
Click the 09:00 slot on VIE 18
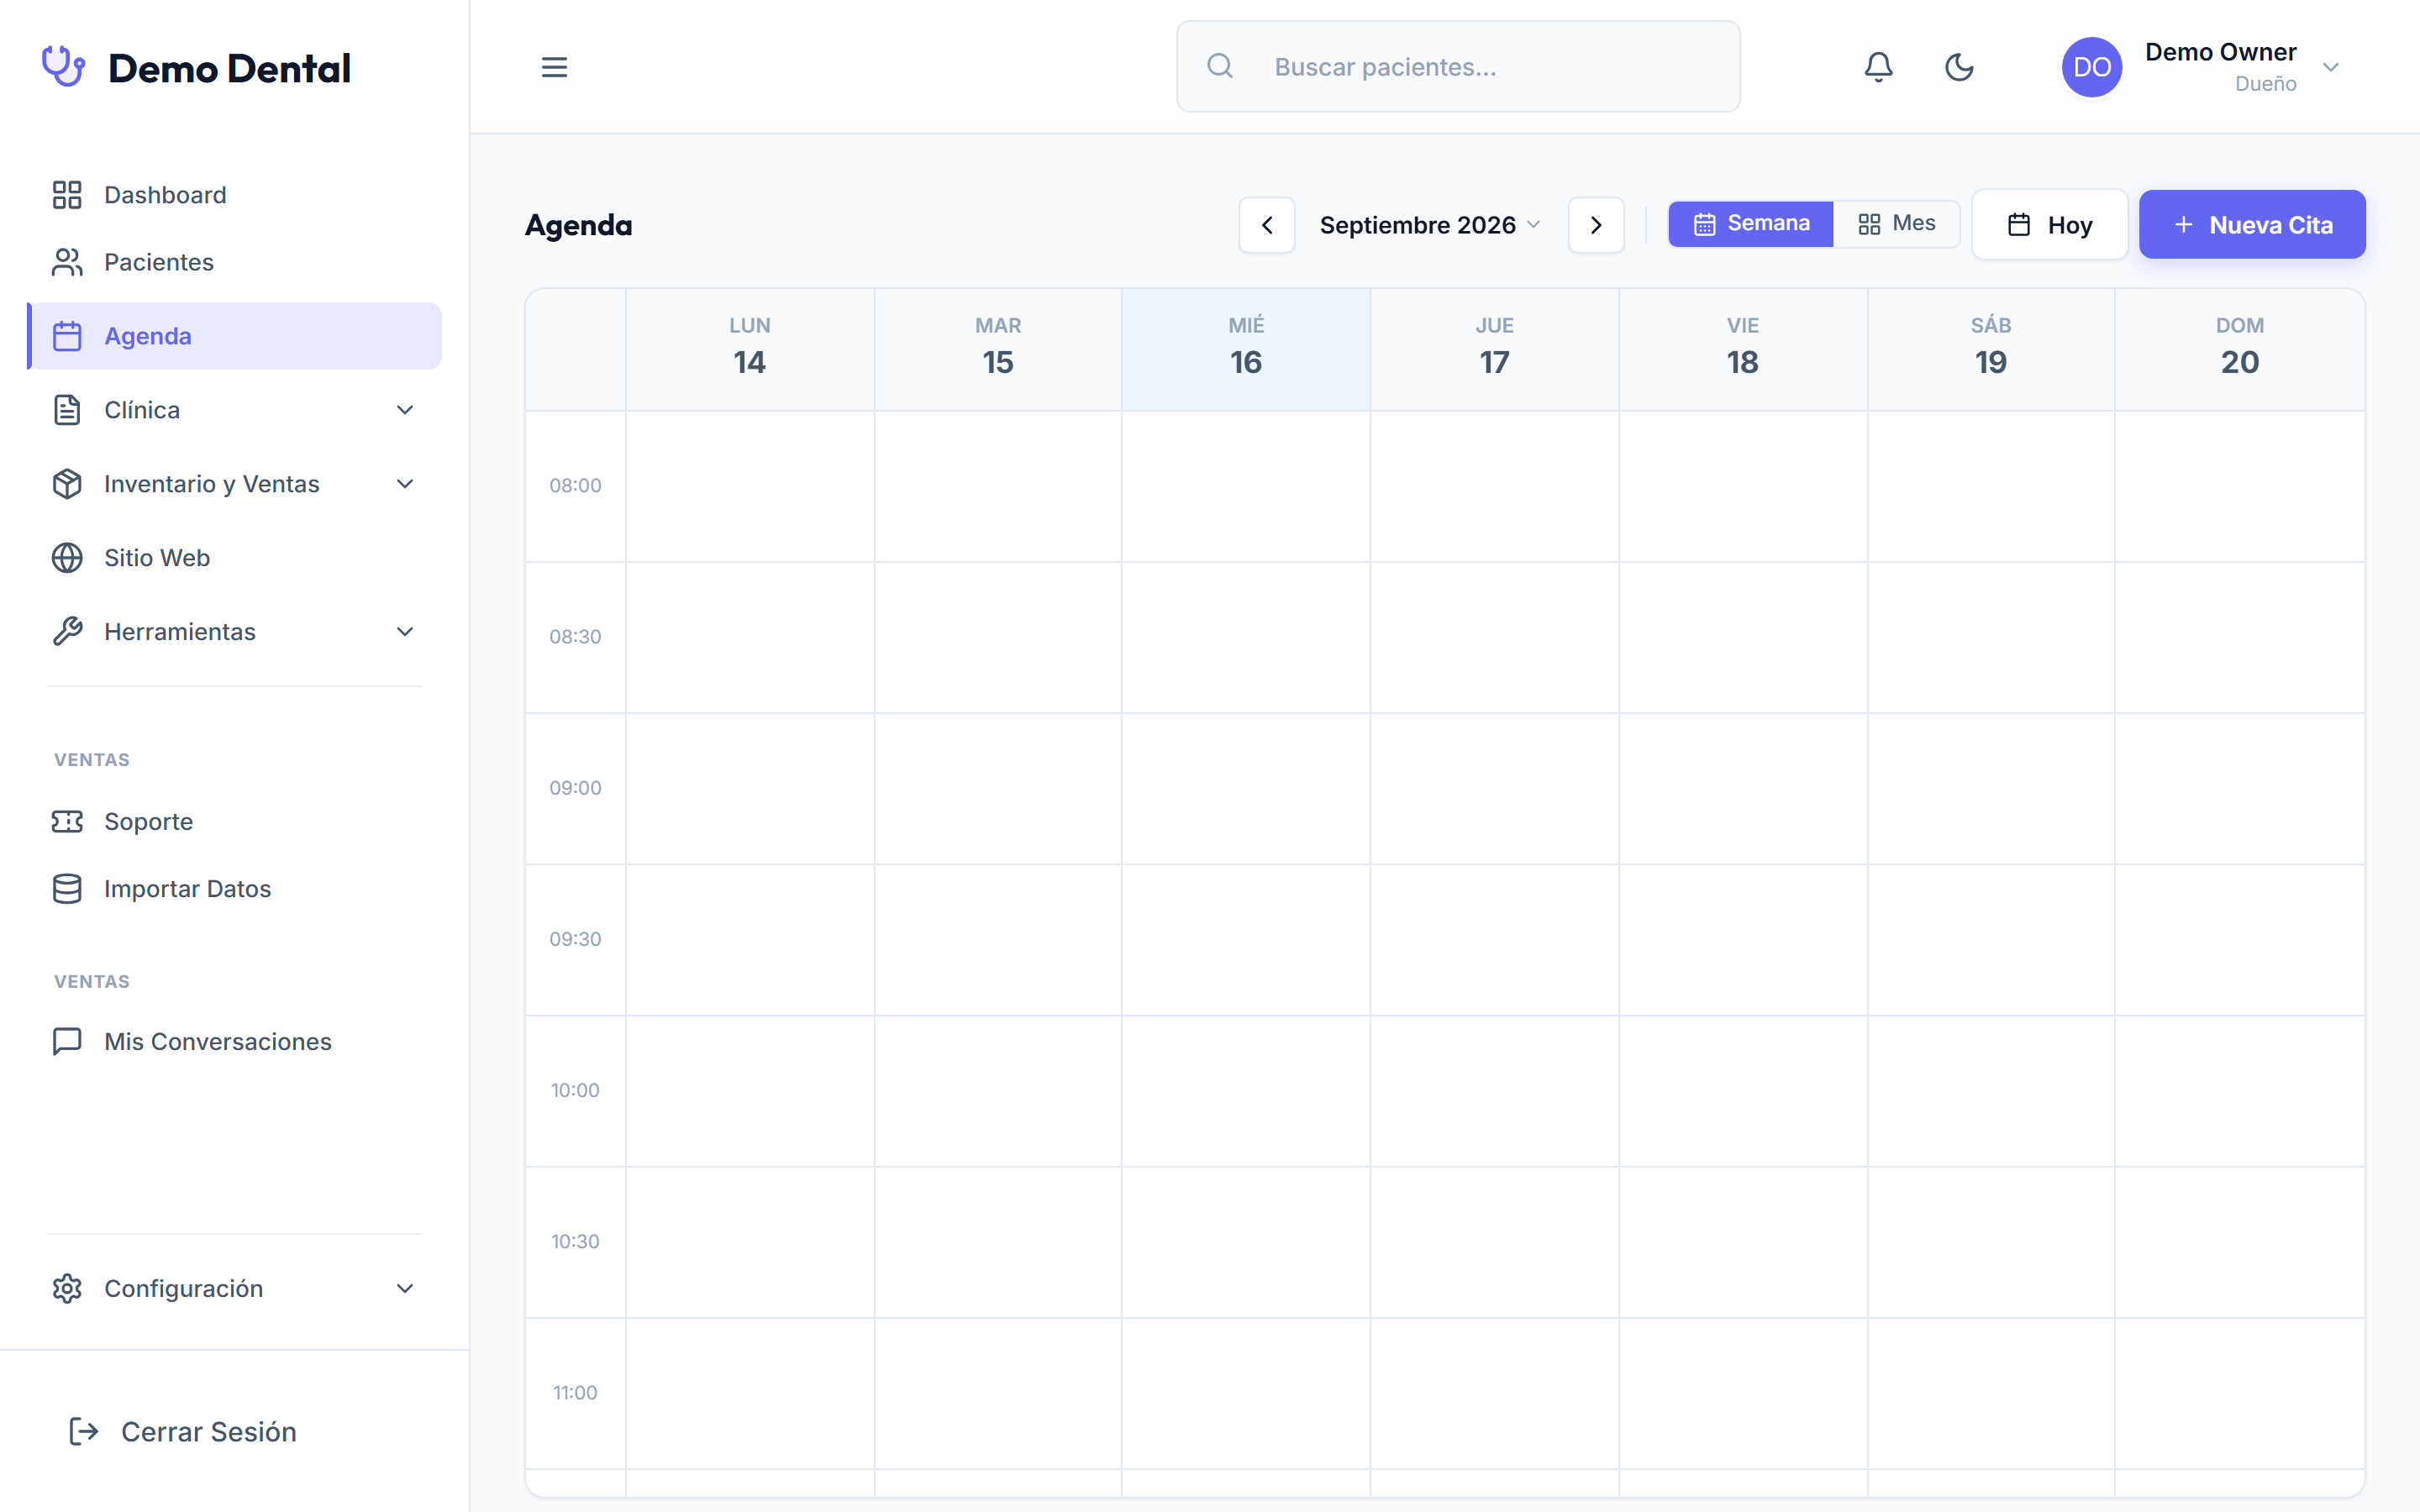(x=1743, y=789)
